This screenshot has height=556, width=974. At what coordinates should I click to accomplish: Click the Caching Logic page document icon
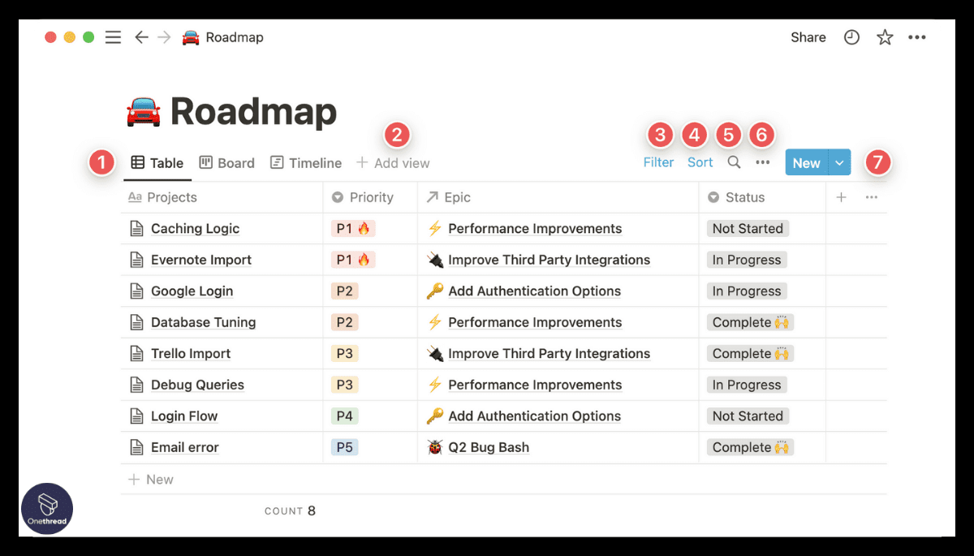click(x=136, y=228)
